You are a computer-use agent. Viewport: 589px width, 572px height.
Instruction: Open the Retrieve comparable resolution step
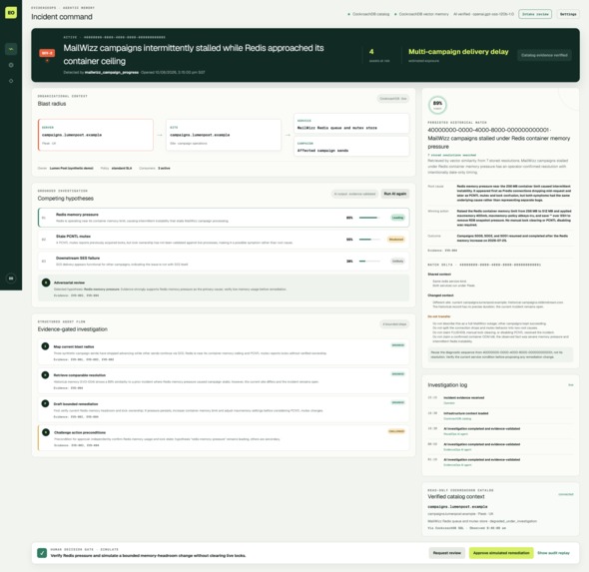click(x=224, y=380)
